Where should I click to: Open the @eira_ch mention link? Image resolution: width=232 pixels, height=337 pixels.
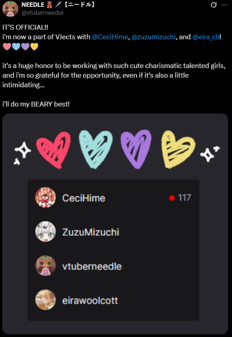point(206,37)
